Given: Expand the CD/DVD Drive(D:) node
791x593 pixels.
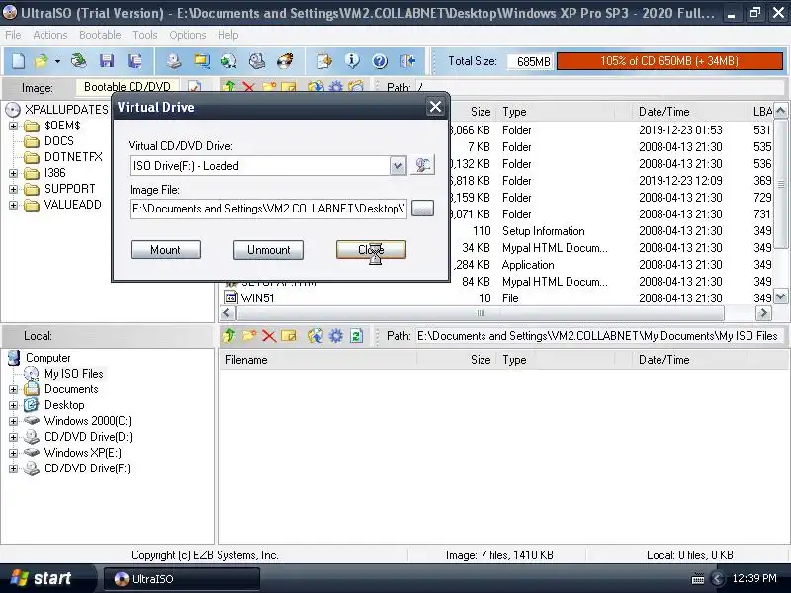Looking at the screenshot, I should pos(14,437).
